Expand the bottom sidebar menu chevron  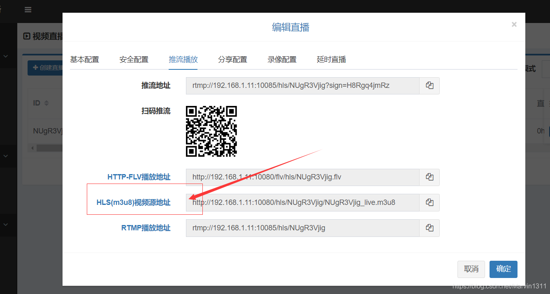[6, 224]
